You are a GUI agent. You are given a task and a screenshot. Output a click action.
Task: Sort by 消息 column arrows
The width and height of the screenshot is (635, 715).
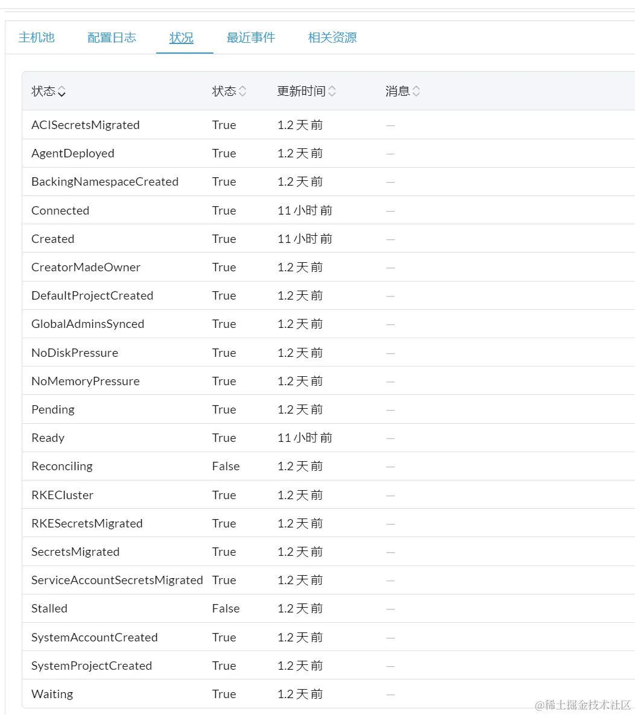tap(415, 91)
